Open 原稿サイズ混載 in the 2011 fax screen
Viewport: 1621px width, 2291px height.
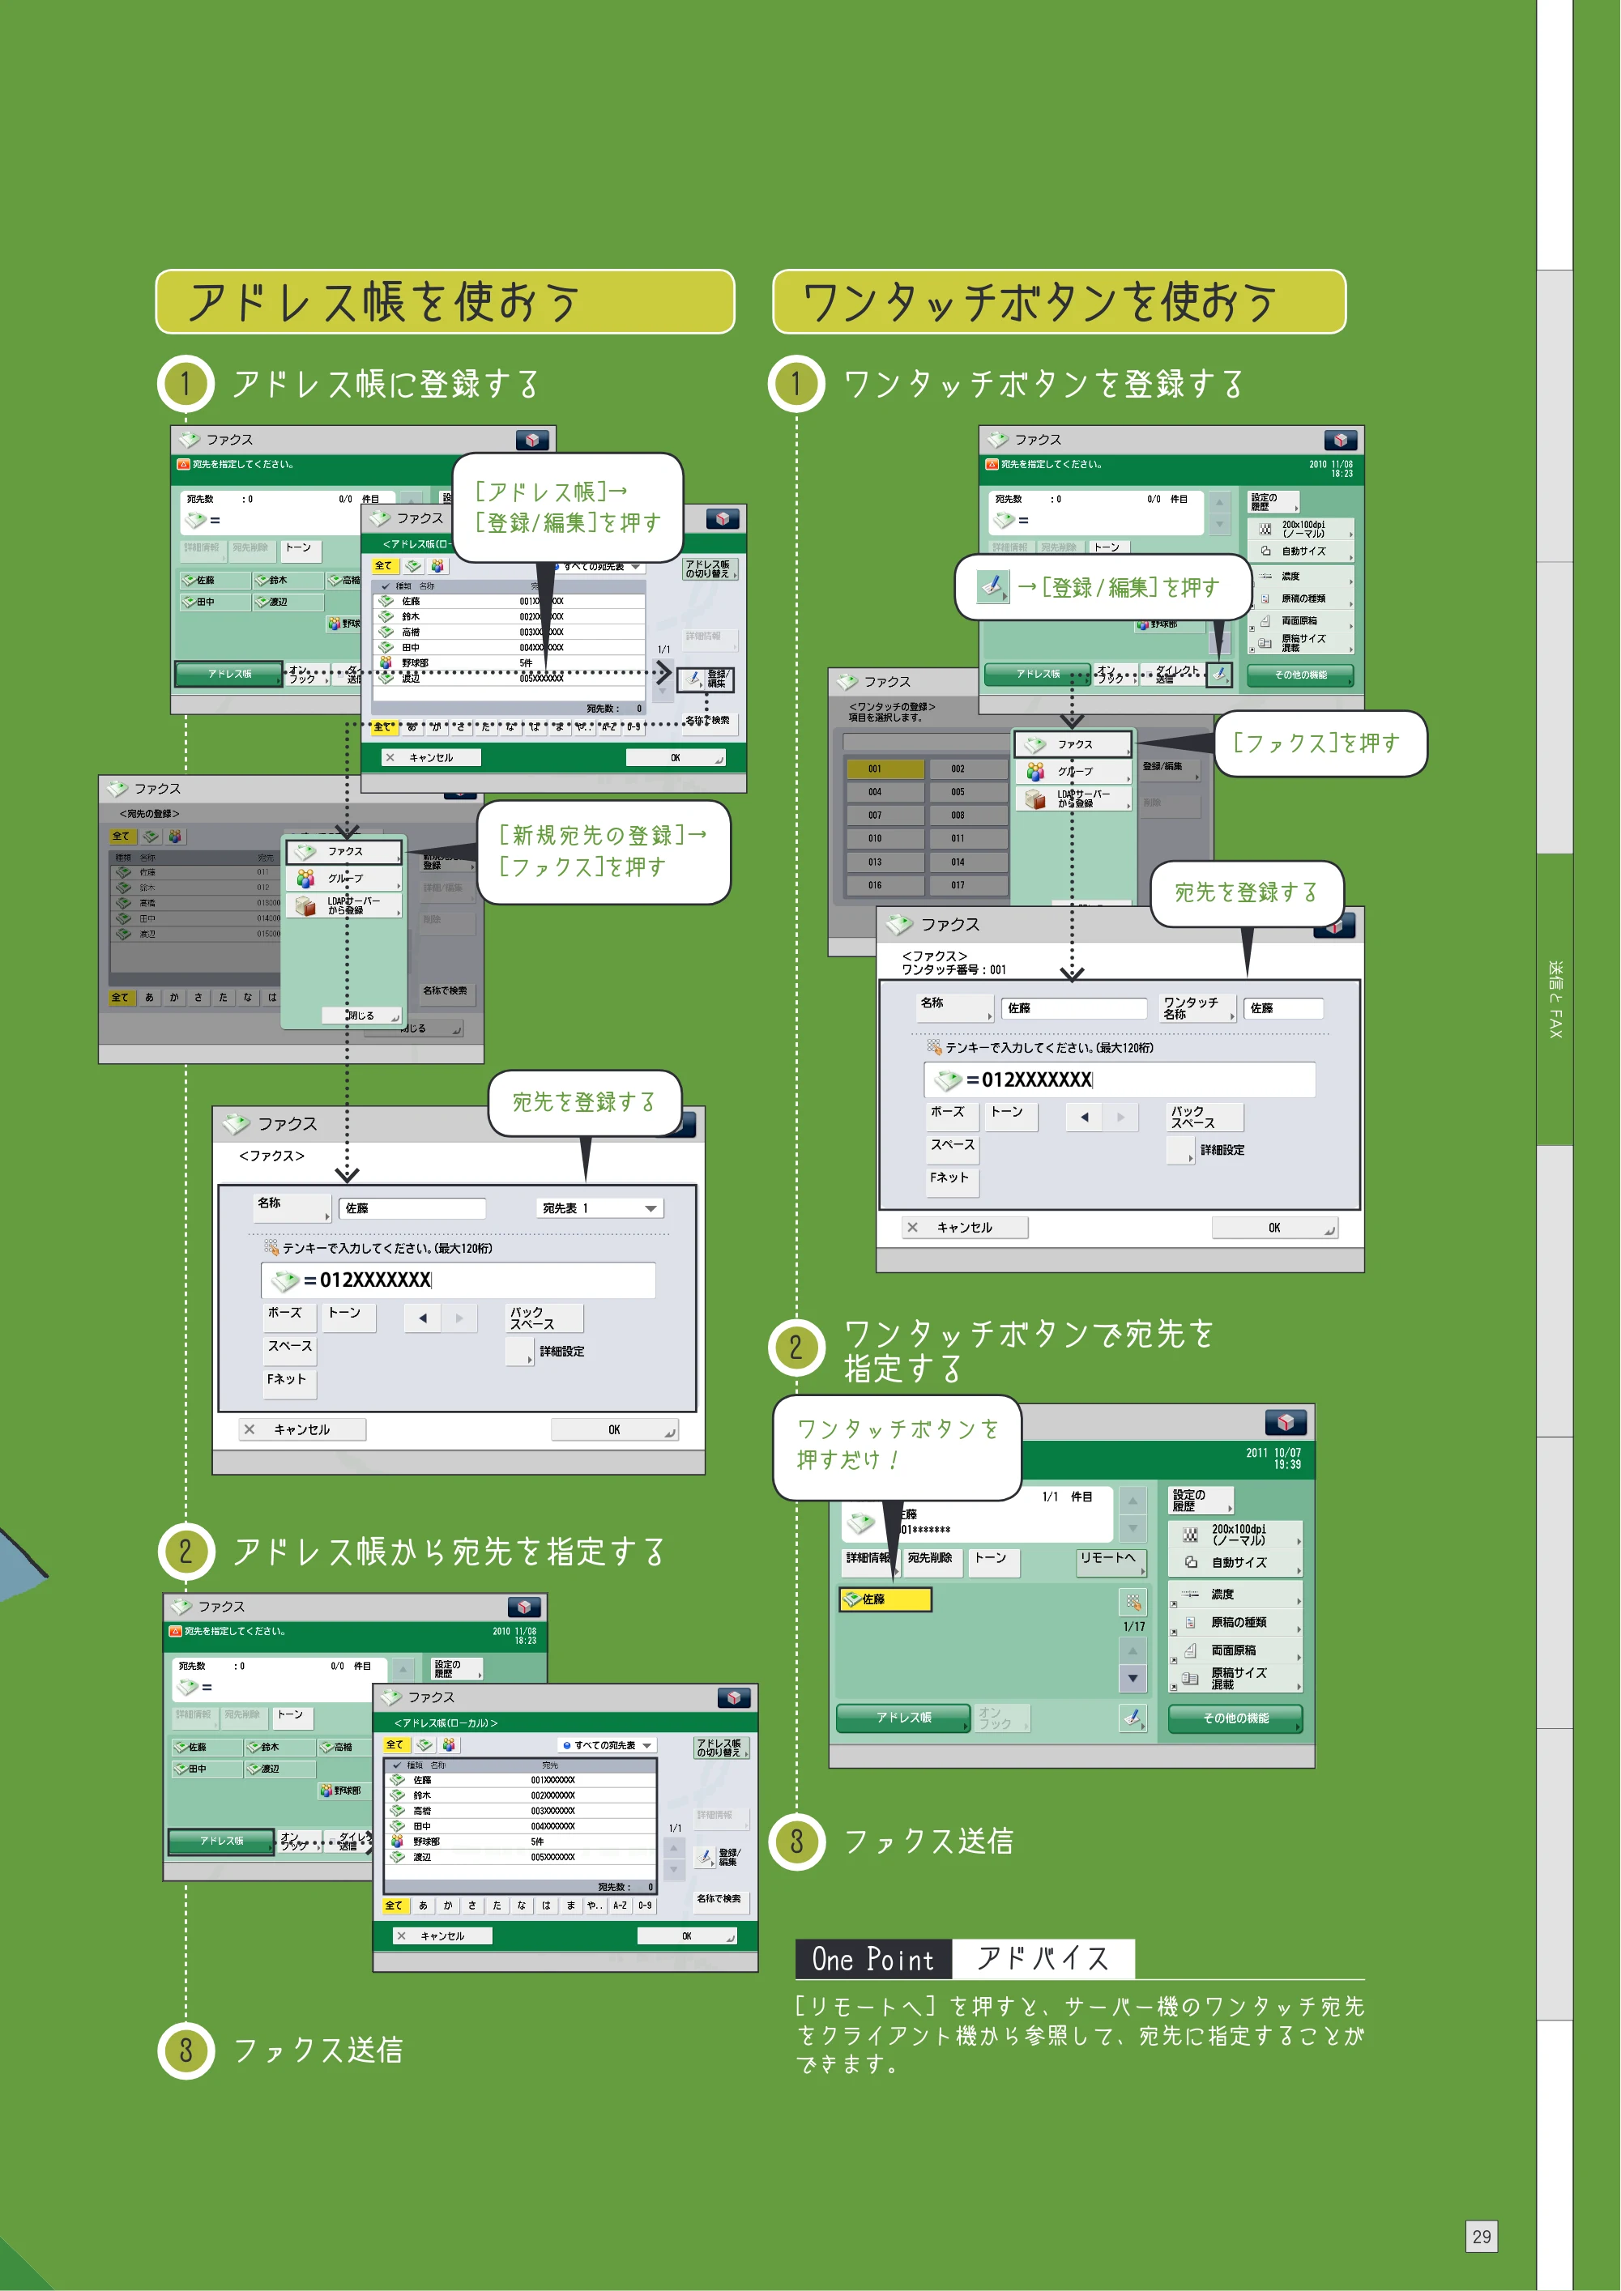coord(1235,1678)
